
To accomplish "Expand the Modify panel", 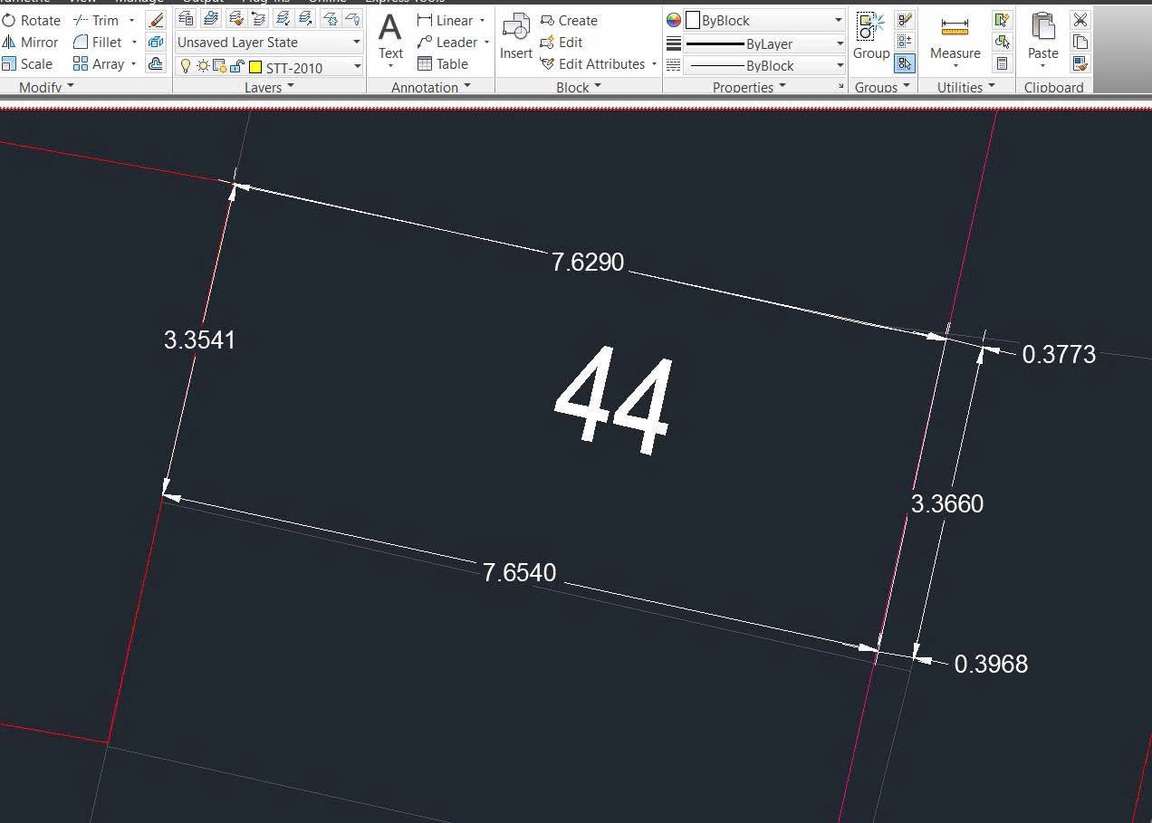I will 46,87.
